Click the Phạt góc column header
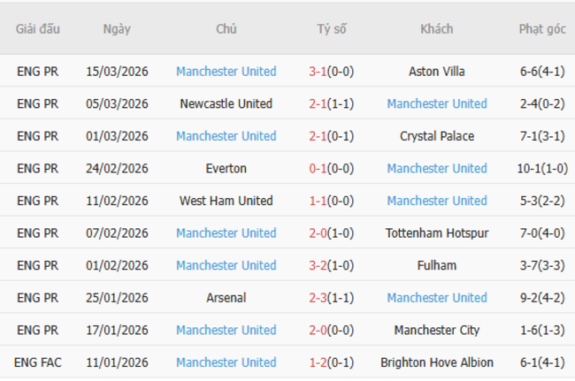The height and width of the screenshot is (381, 575). coord(541,29)
